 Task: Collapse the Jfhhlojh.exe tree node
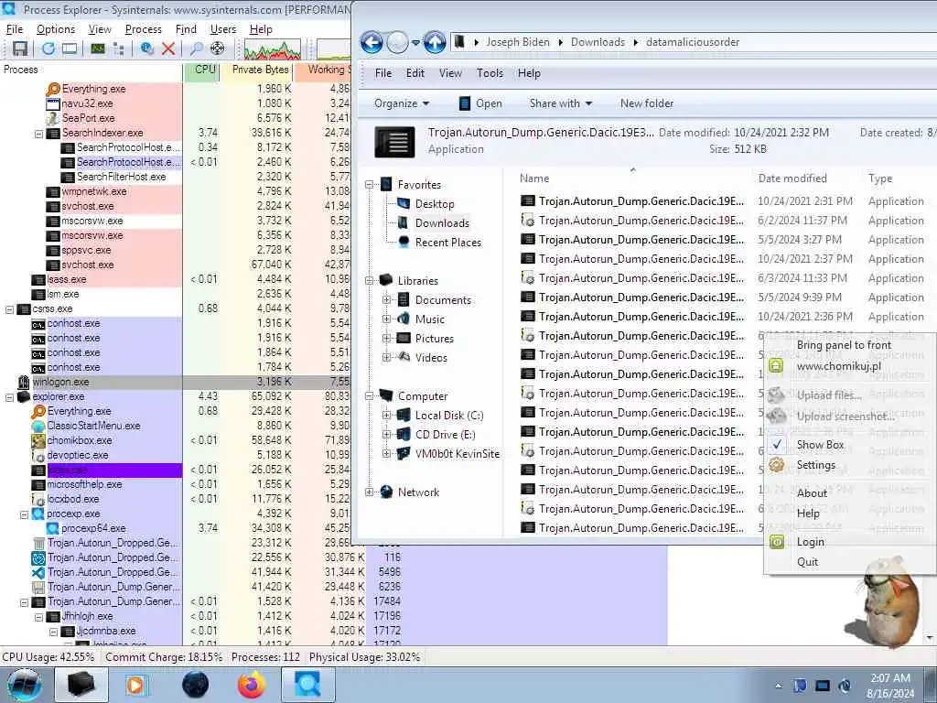[x=38, y=616]
